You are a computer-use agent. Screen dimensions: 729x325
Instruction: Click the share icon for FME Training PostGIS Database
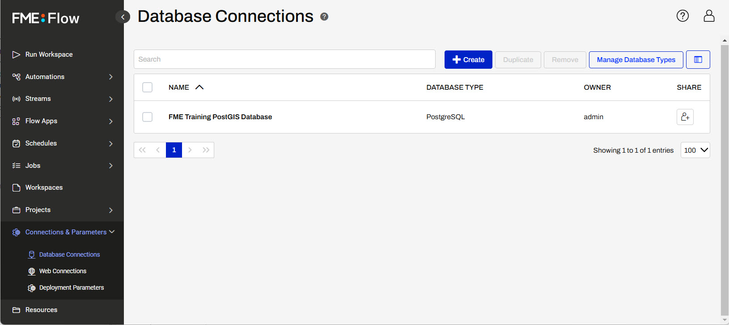click(x=685, y=117)
